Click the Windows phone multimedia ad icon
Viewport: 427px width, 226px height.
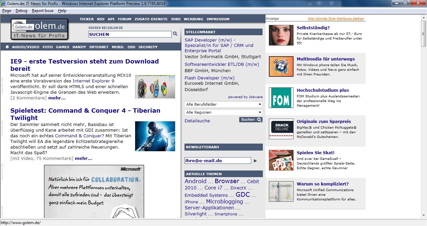click(281, 66)
